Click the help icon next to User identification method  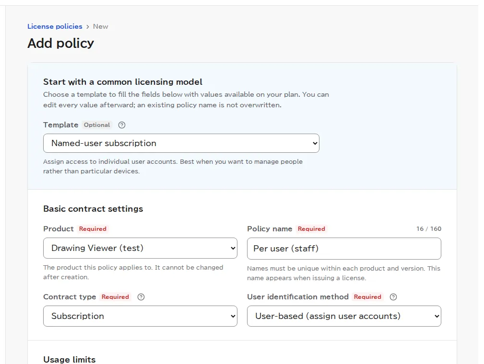(x=393, y=297)
